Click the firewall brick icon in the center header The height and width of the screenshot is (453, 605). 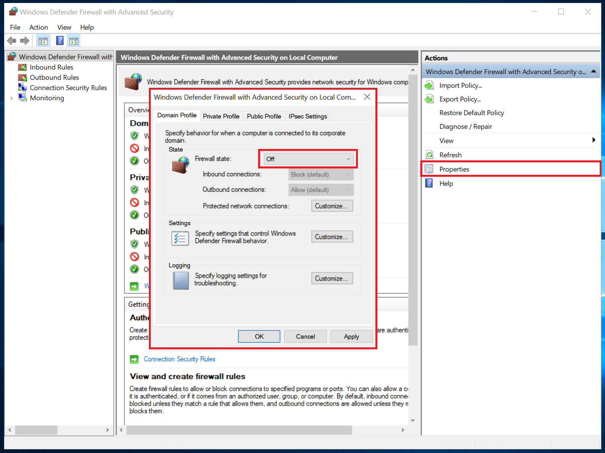[133, 82]
